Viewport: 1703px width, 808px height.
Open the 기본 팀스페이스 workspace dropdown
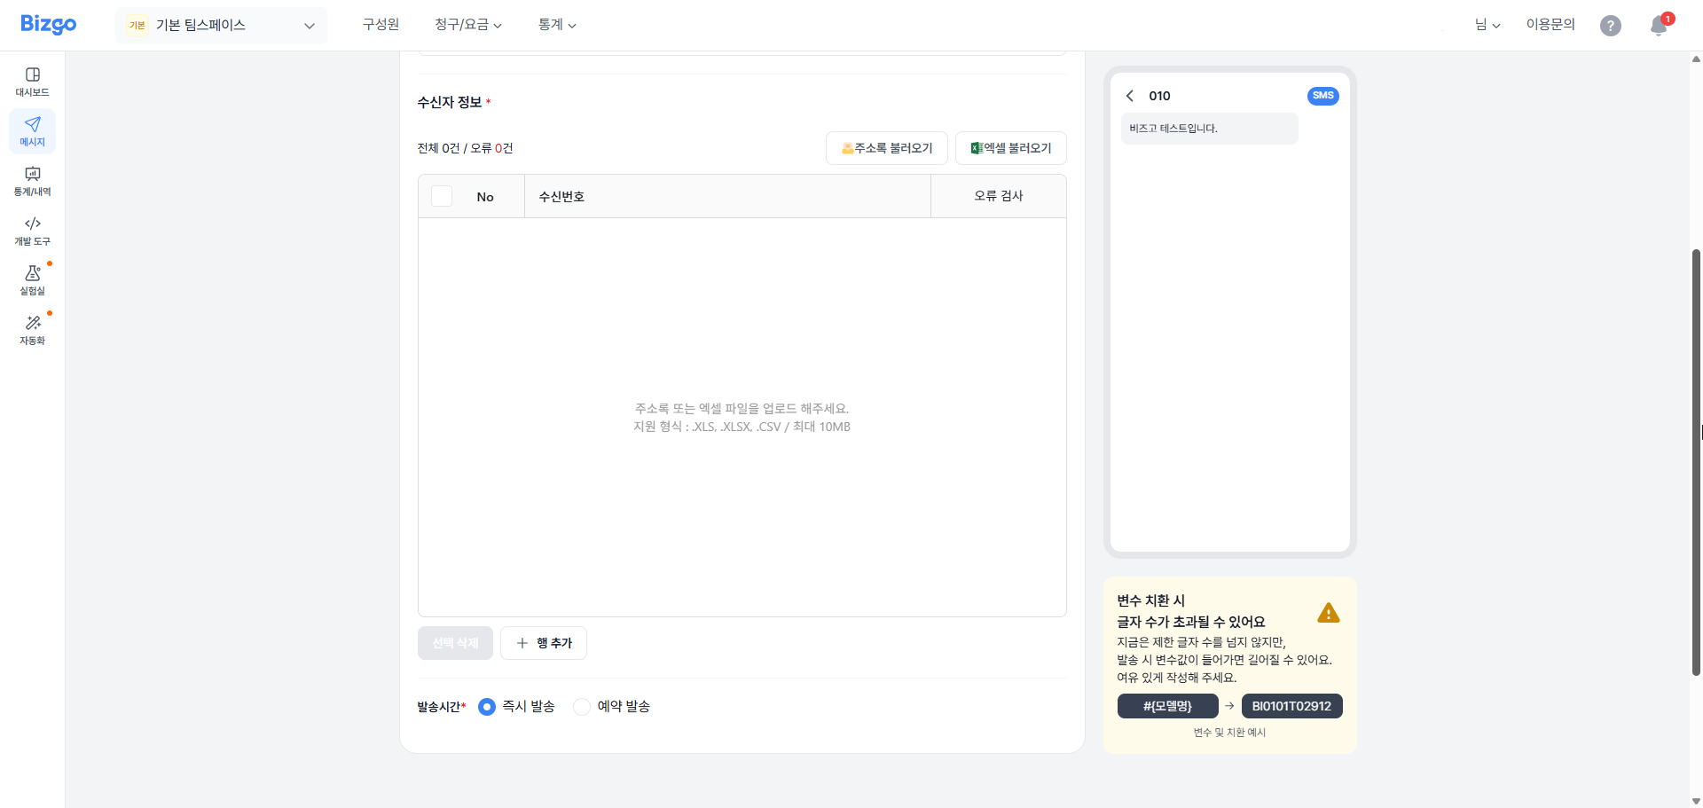click(x=220, y=25)
